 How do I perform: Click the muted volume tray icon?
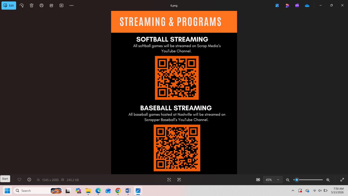point(320,191)
